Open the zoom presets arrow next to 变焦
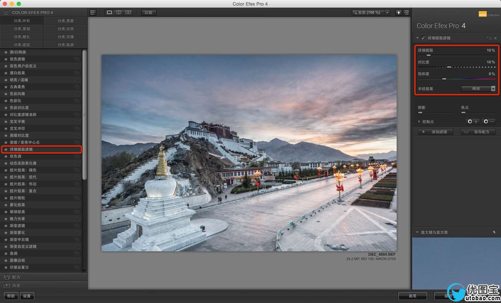Viewport: 501px width, 303px height. point(387,12)
